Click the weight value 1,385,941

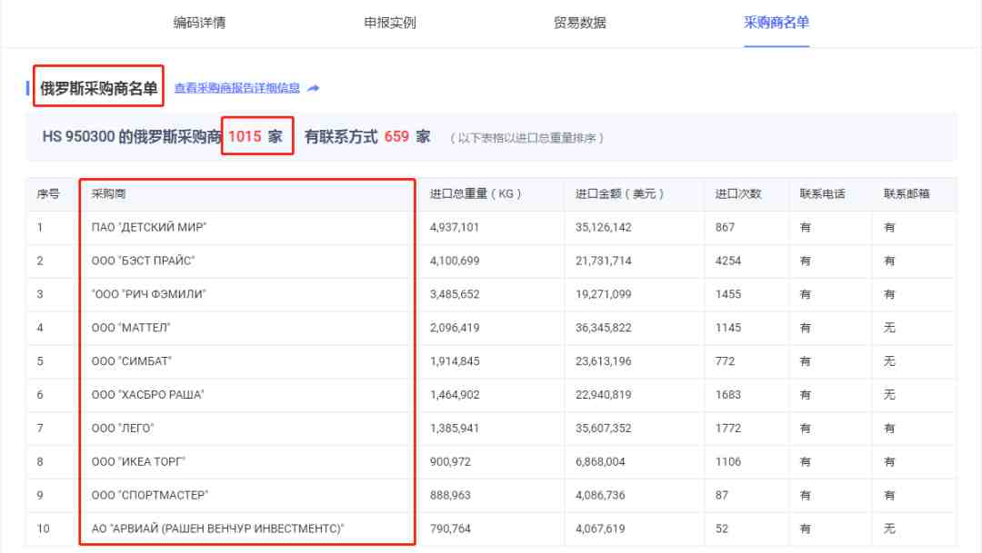pyautogui.click(x=455, y=428)
